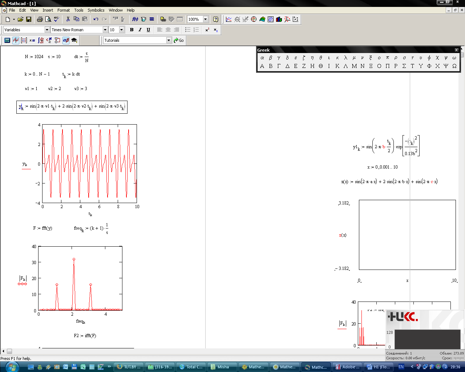Insert capital Ω from the Greek palette
The height and width of the screenshot is (372, 465).
pyautogui.click(x=454, y=66)
